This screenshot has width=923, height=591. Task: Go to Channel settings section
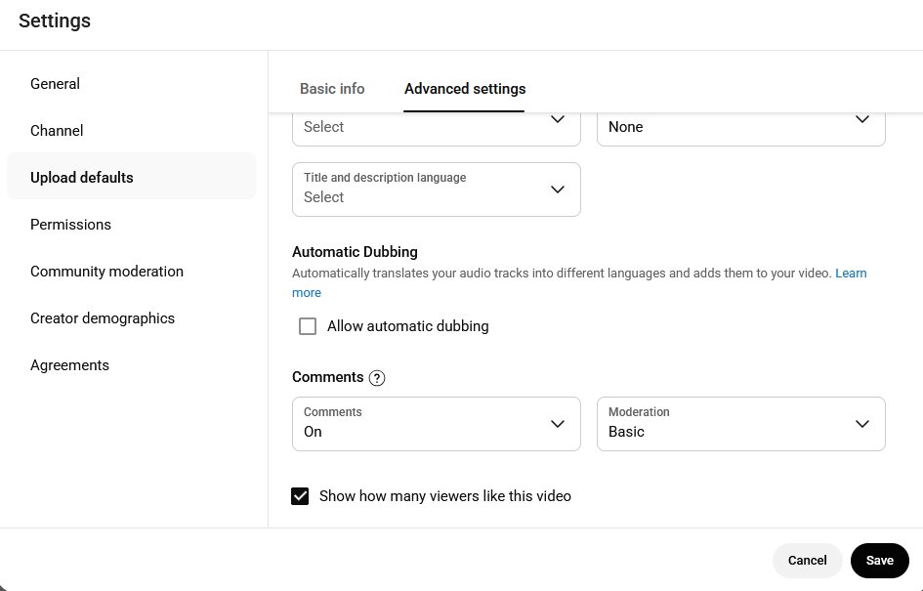[x=57, y=131]
